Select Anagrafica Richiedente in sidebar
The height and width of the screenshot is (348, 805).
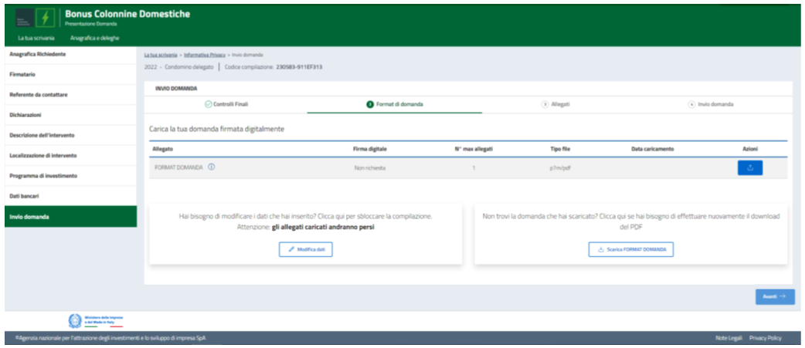(37, 55)
